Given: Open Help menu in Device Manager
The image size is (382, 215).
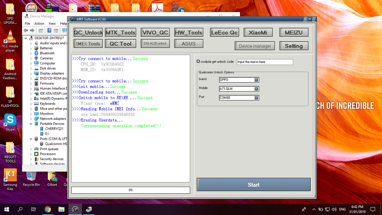Looking at the screenshot, I should point(63,24).
